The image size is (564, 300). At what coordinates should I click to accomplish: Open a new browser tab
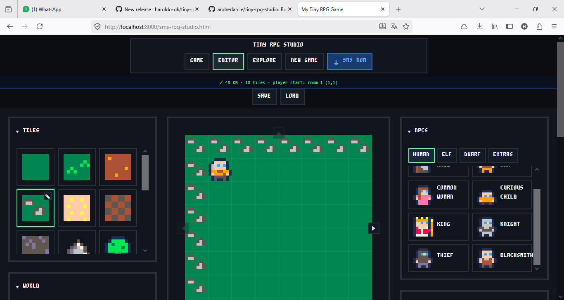point(398,9)
